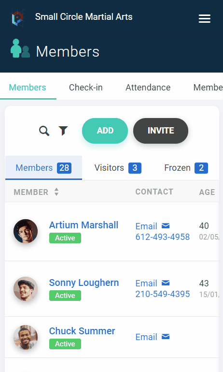This screenshot has height=372, width=223.
Task: Click envelope icon for Chuck Summer
Action: tap(166, 336)
